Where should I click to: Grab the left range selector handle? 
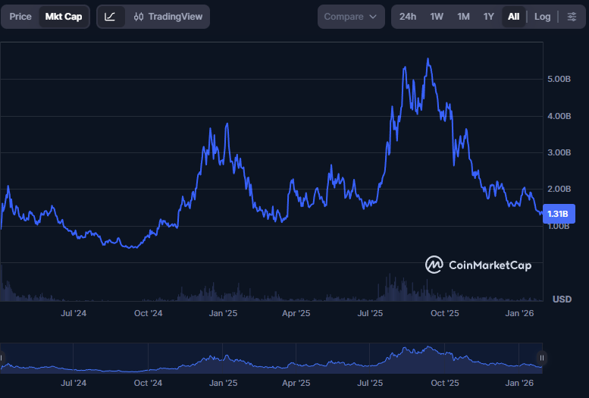pyautogui.click(x=2, y=358)
